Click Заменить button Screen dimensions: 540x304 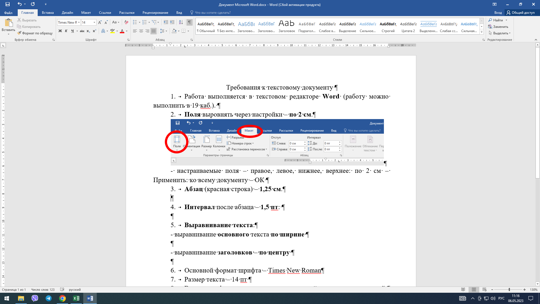pyautogui.click(x=498, y=26)
